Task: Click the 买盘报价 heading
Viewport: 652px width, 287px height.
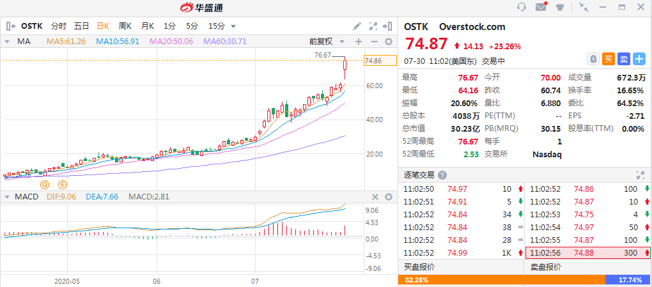Action: [419, 267]
